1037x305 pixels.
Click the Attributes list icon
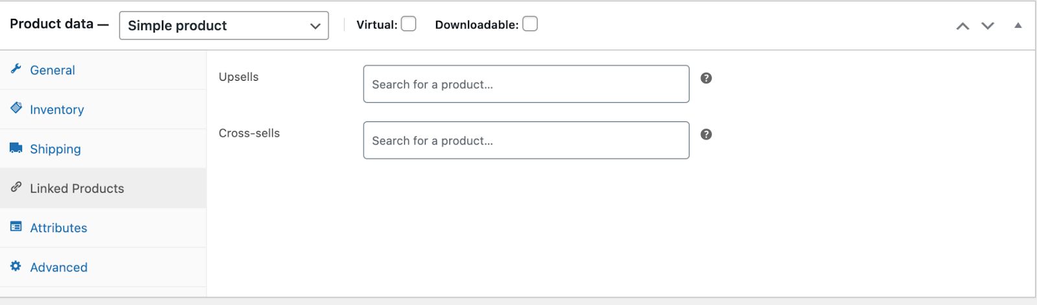16,227
